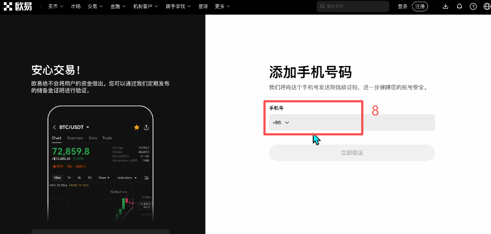Click the 手机号 field label
The image size is (491, 234).
pyautogui.click(x=276, y=108)
